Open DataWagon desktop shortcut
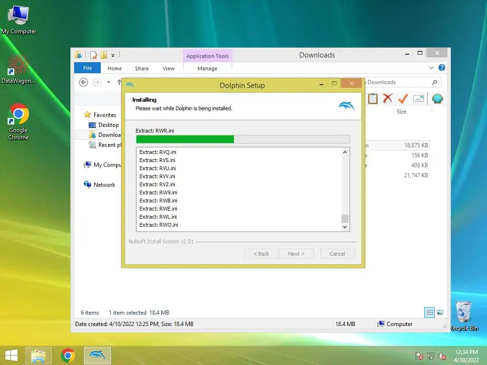The width and height of the screenshot is (487, 365). click(x=18, y=69)
